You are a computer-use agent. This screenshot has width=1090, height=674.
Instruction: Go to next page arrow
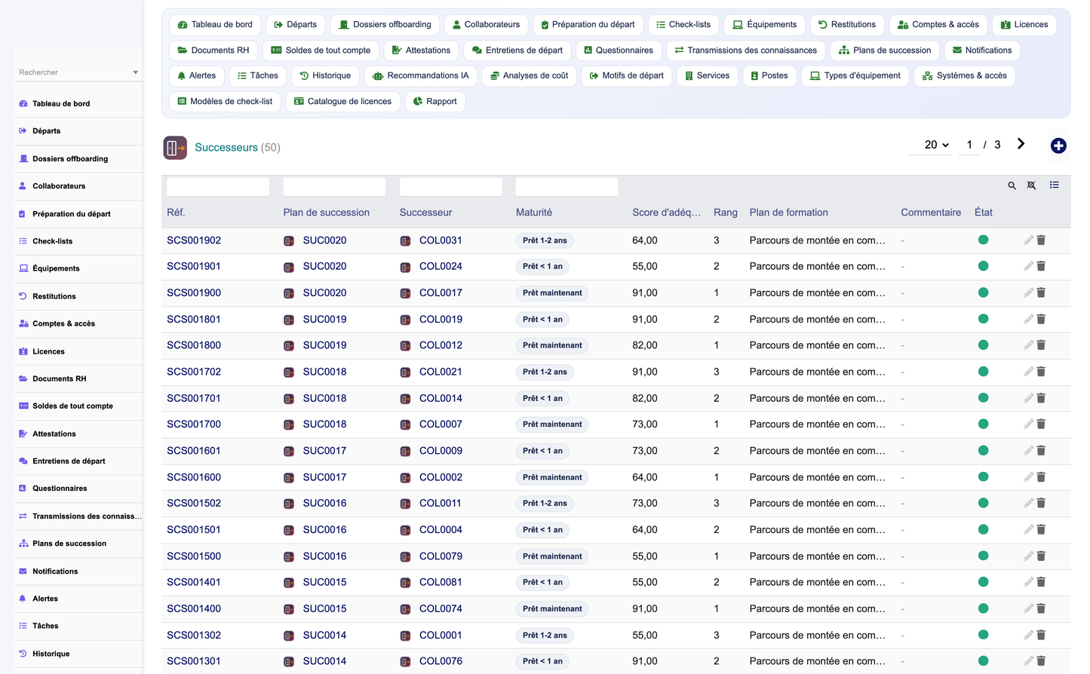pos(1021,144)
